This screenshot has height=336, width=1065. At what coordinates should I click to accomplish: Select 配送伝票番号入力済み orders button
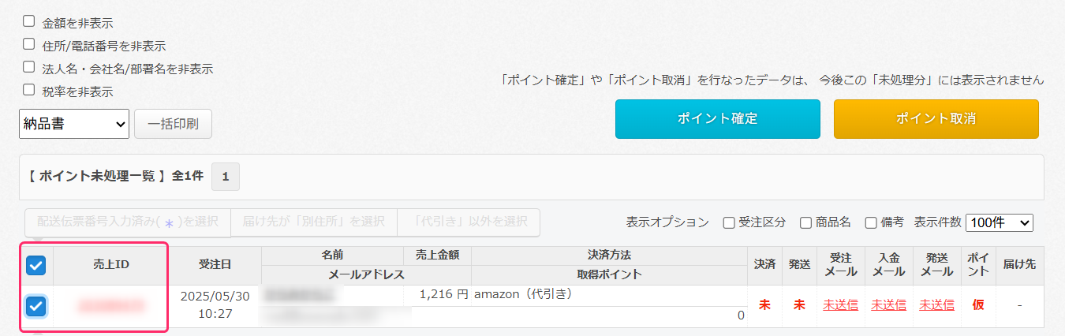pos(127,222)
